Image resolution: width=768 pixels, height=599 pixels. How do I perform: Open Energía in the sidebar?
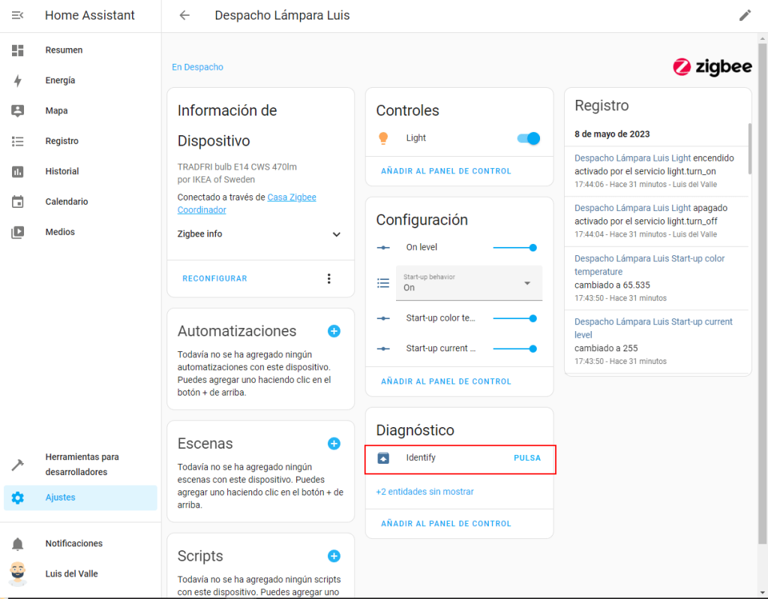60,80
